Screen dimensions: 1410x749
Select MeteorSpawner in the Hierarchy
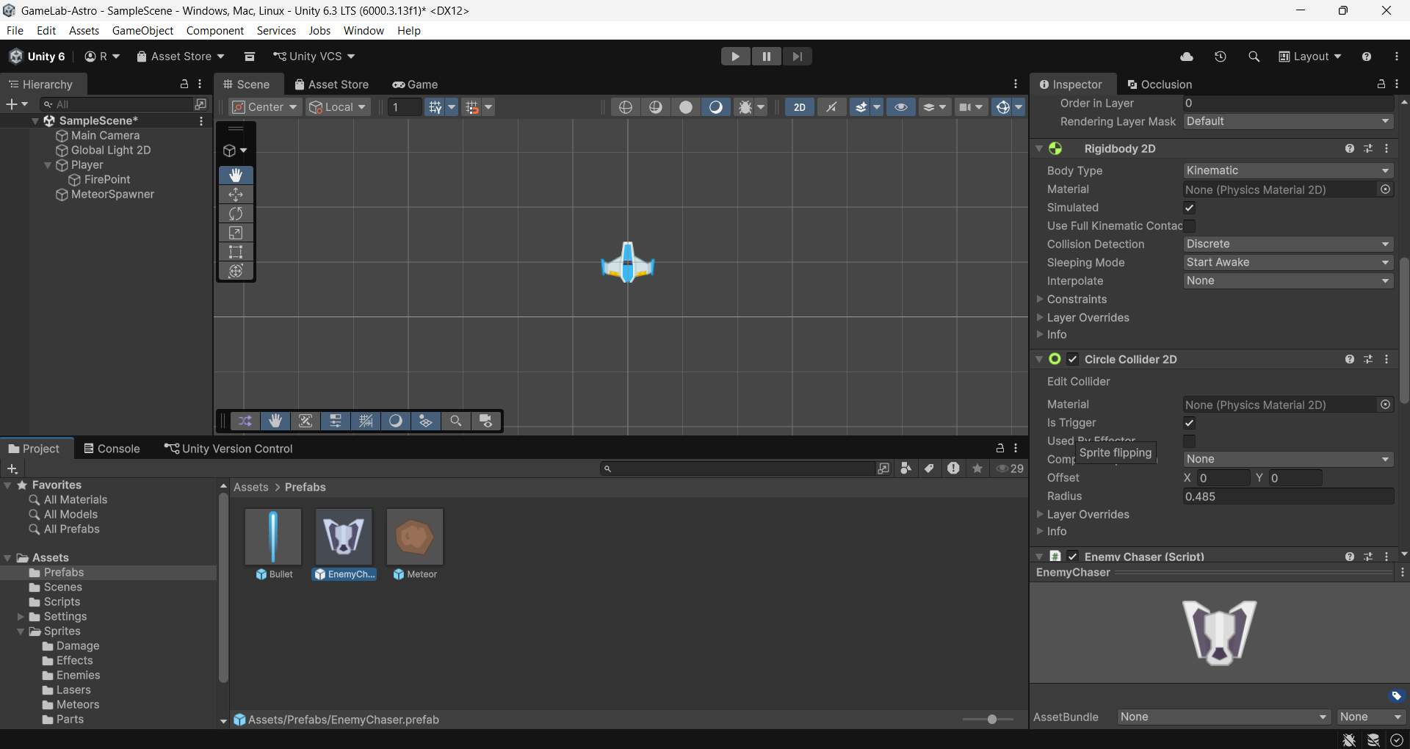(x=112, y=195)
